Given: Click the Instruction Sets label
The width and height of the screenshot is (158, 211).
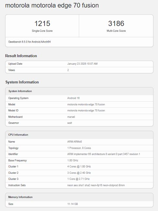Looking at the screenshot, I should pos(17,185).
